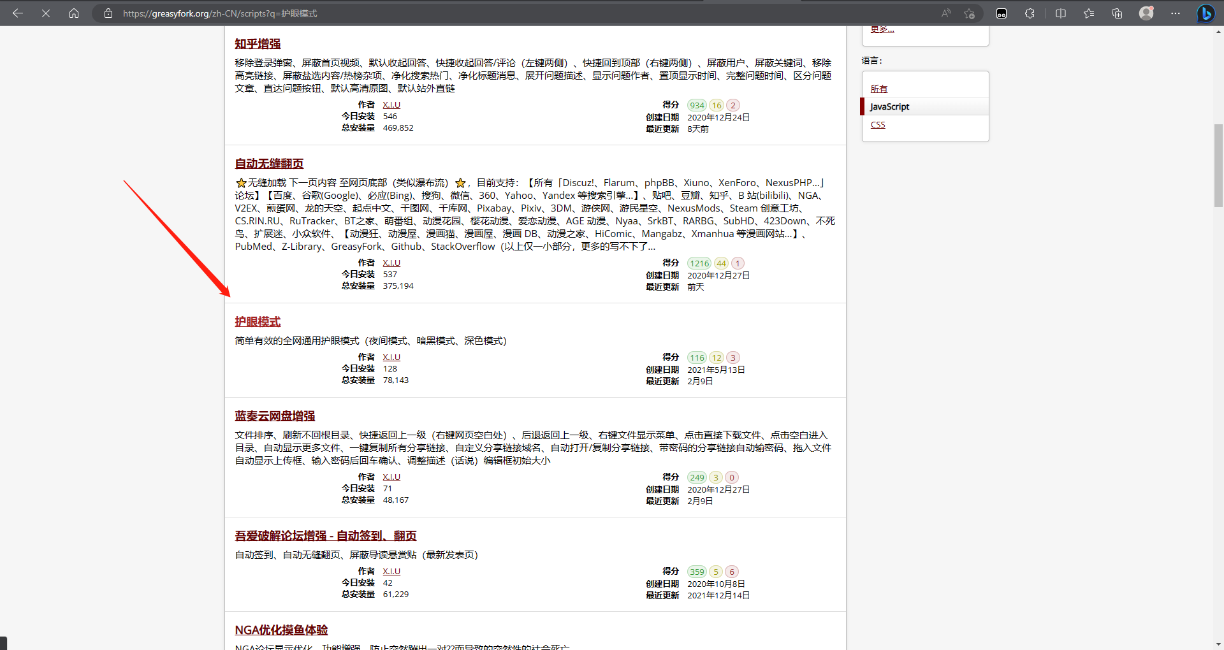Open Collections panel
The image size is (1224, 650).
click(x=1117, y=13)
